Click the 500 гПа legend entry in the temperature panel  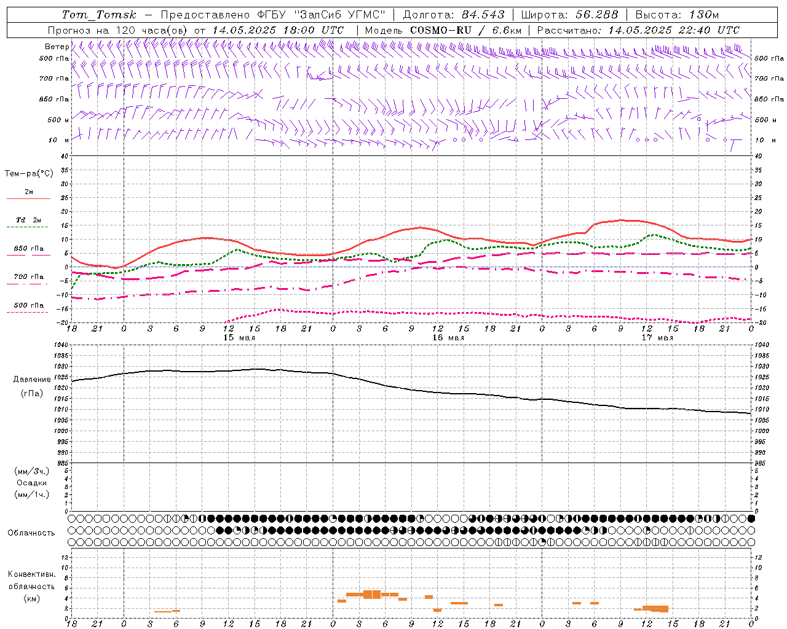tap(29, 305)
